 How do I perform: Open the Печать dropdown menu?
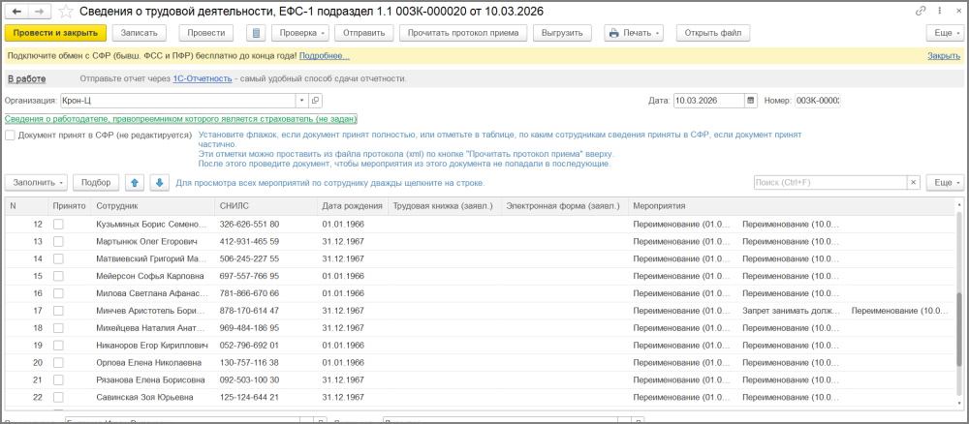click(x=633, y=33)
